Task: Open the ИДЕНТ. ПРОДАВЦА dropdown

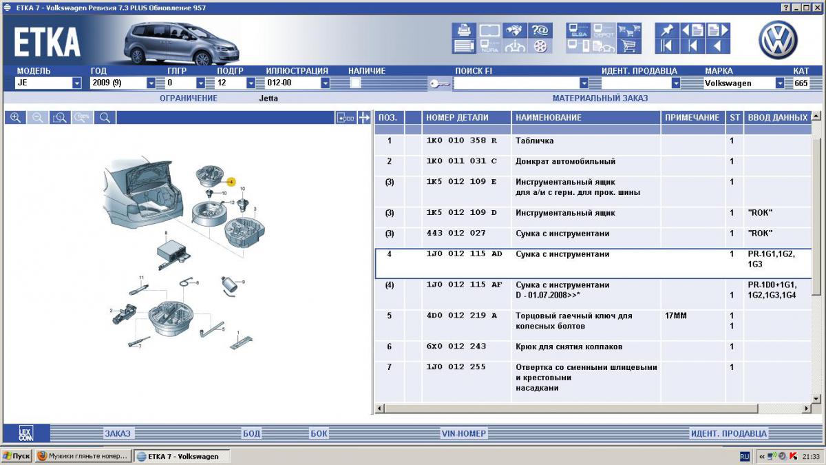Action: pos(676,83)
